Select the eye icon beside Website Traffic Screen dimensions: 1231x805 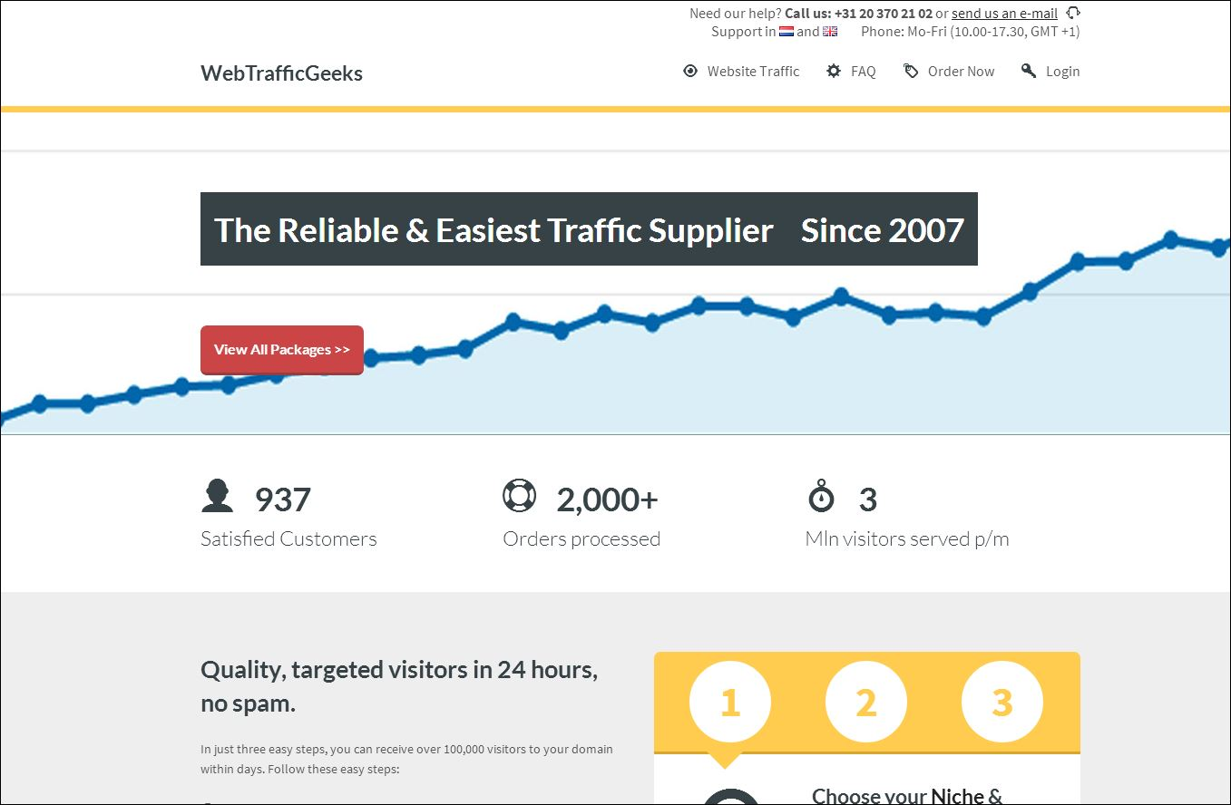point(690,71)
